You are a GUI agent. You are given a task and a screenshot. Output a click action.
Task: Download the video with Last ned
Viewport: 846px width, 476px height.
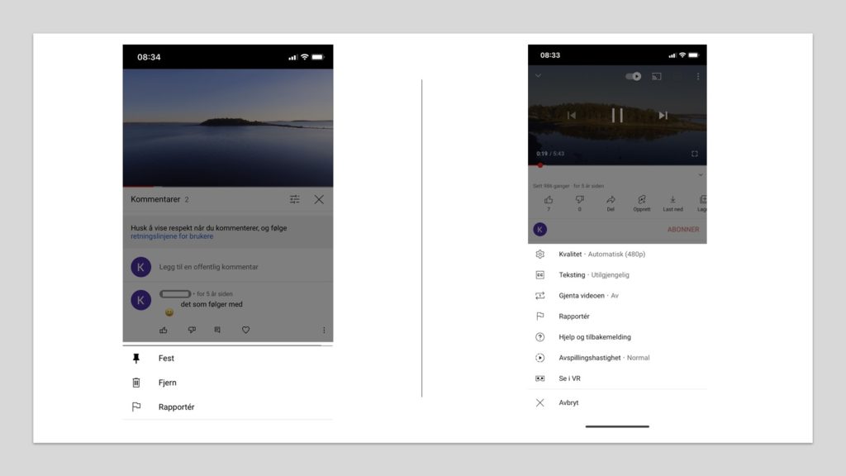click(x=673, y=203)
